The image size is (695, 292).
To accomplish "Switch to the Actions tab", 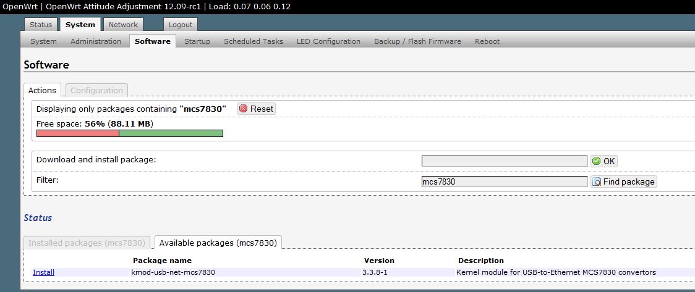I will coord(42,90).
